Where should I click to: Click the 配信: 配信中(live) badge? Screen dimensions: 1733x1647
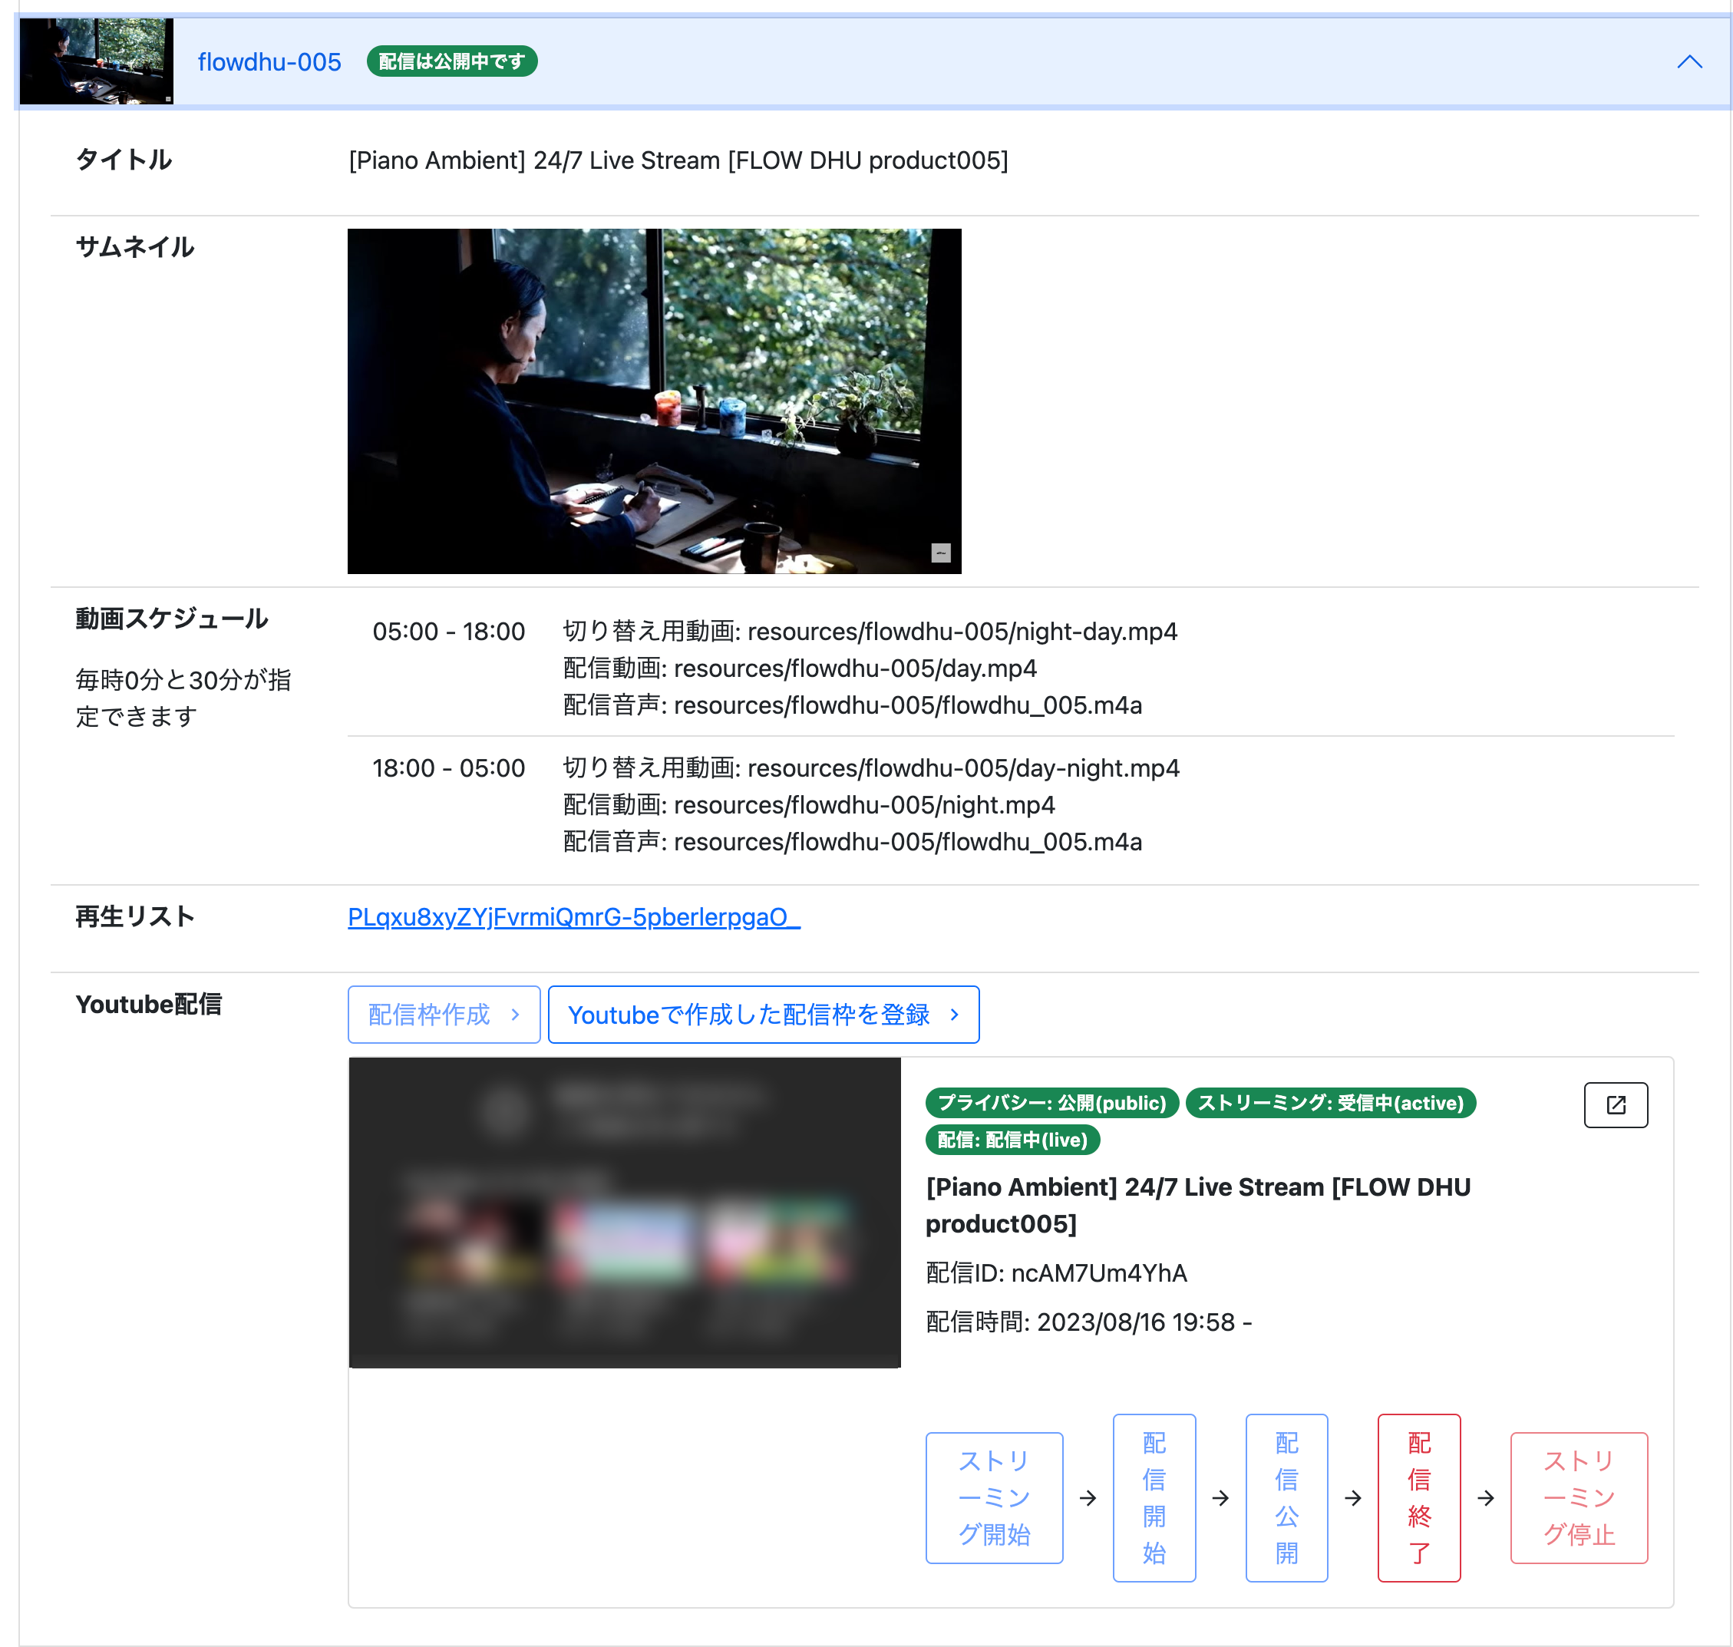coord(1012,1140)
